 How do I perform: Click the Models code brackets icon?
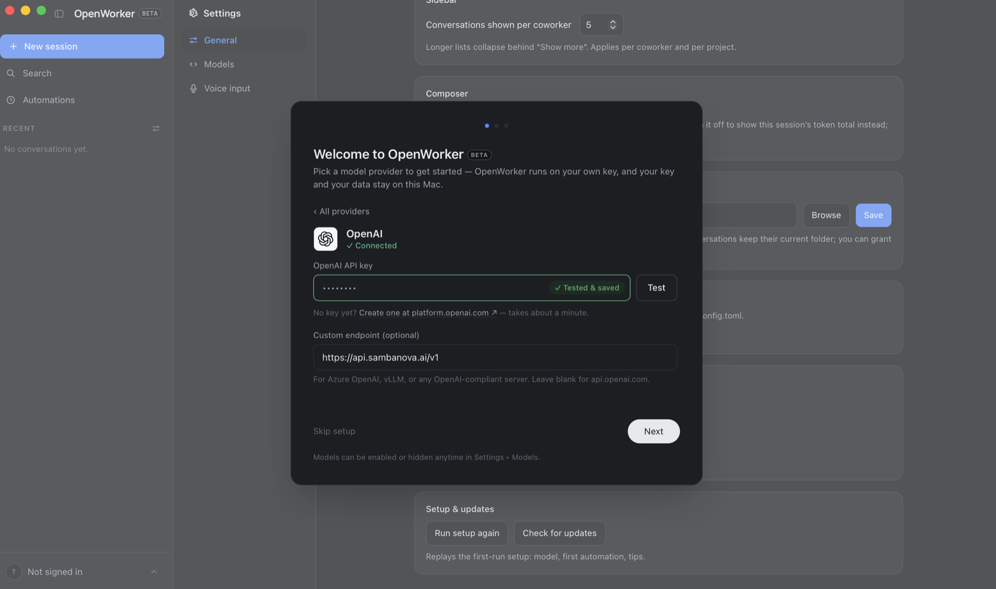193,64
